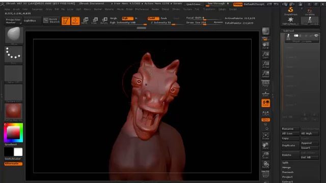Screen dimensions: 326x183
Task: Click the BPR render sphere icon
Action: point(266,32)
